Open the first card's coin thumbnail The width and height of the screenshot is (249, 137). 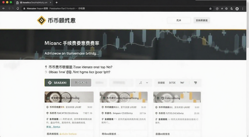[69, 97]
